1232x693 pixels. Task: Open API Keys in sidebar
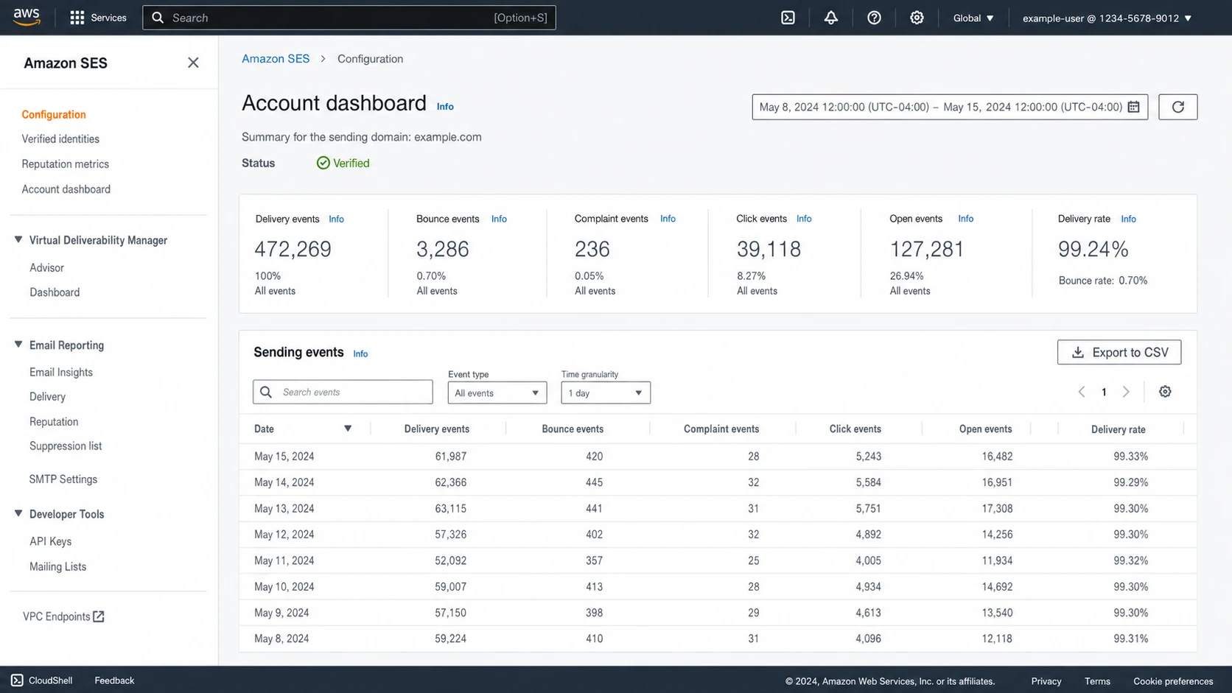click(x=50, y=541)
